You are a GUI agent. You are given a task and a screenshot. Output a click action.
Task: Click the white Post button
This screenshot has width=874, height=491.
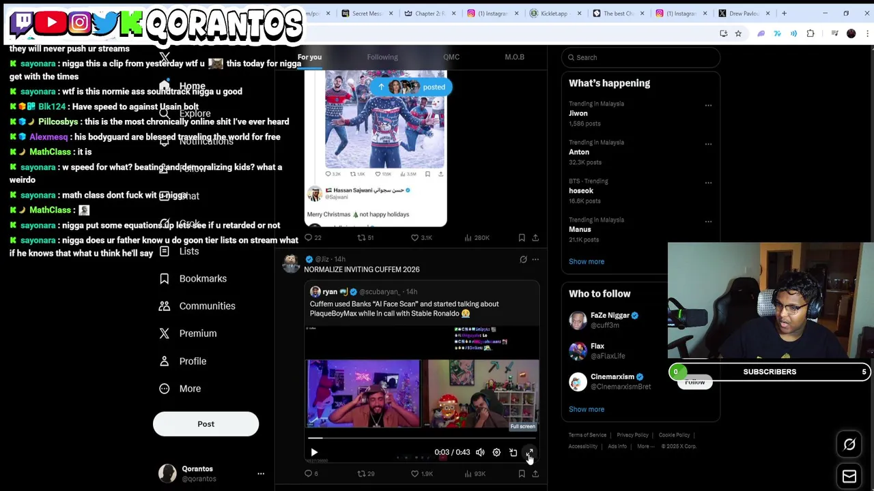(206, 424)
